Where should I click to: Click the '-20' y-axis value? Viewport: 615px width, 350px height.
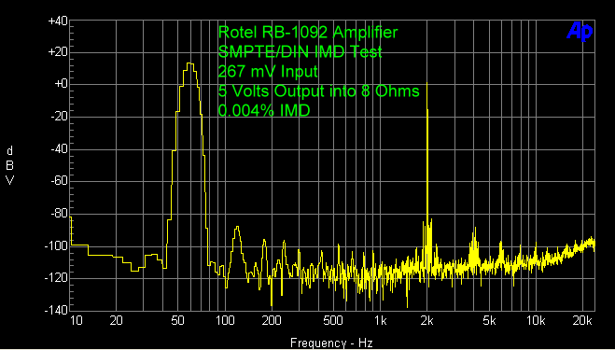point(59,117)
